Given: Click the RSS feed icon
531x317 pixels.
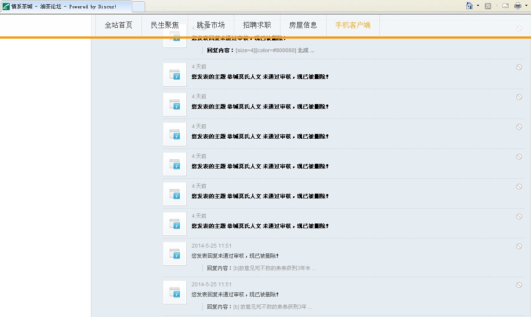Looking at the screenshot, I should [488, 5].
